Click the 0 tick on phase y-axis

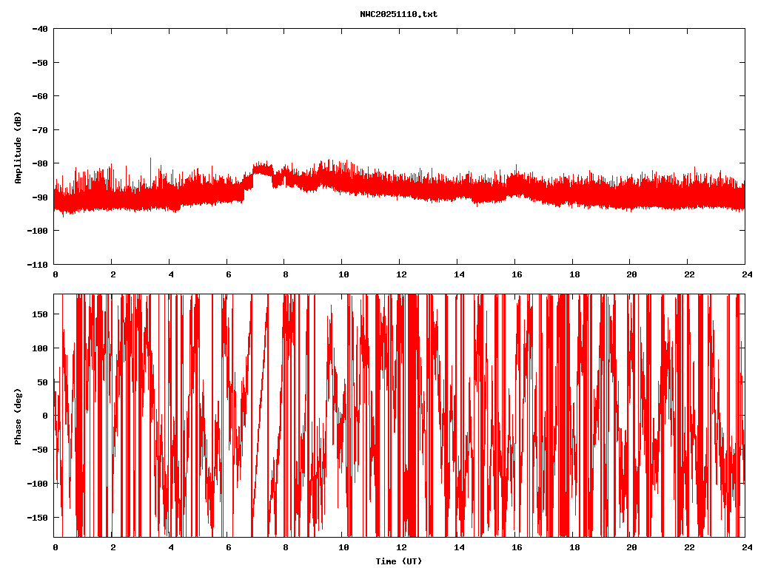45,416
